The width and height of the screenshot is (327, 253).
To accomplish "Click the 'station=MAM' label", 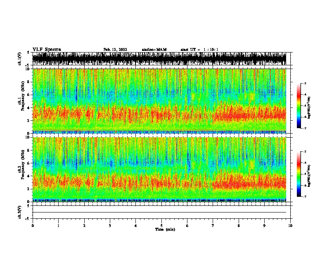I will tap(154, 50).
